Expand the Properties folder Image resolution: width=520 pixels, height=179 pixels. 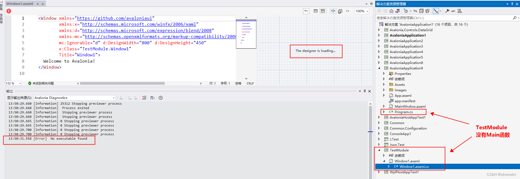pyautogui.click(x=384, y=74)
